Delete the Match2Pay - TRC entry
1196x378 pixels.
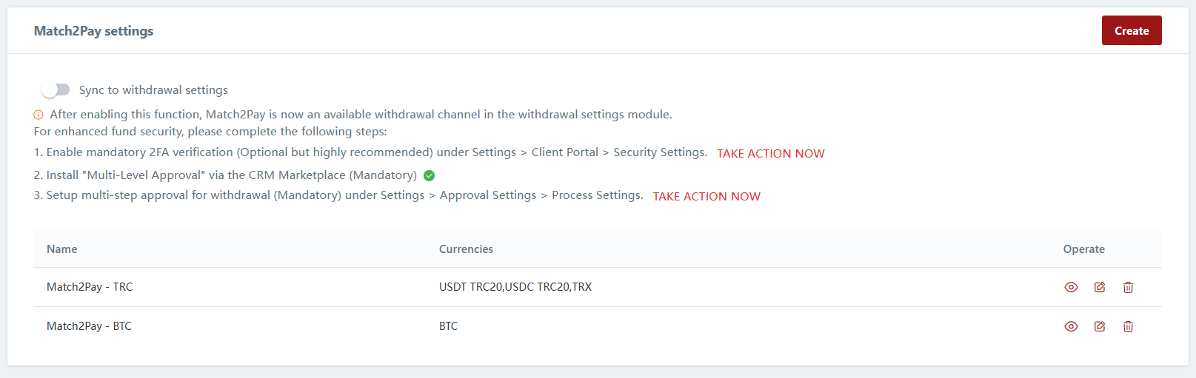[x=1128, y=287]
